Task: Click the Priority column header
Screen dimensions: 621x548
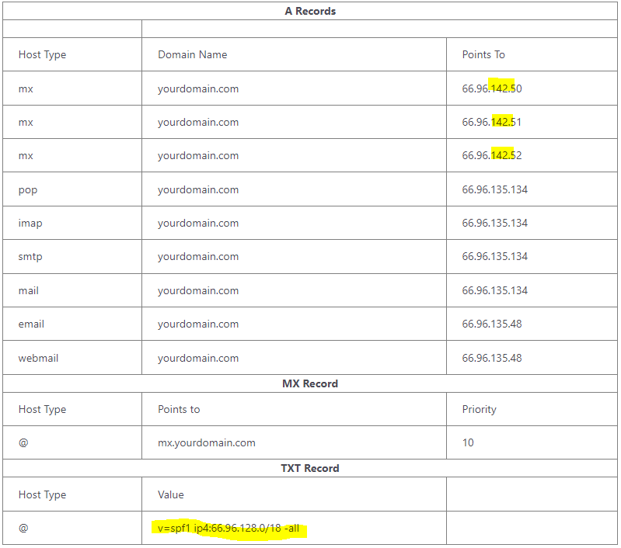Action: point(479,409)
